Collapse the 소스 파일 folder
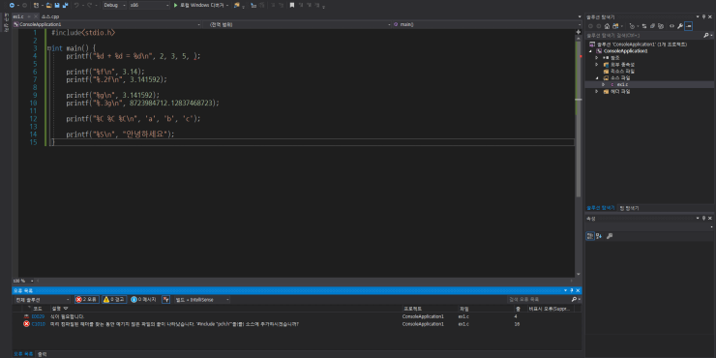The width and height of the screenshot is (716, 358). click(x=596, y=78)
